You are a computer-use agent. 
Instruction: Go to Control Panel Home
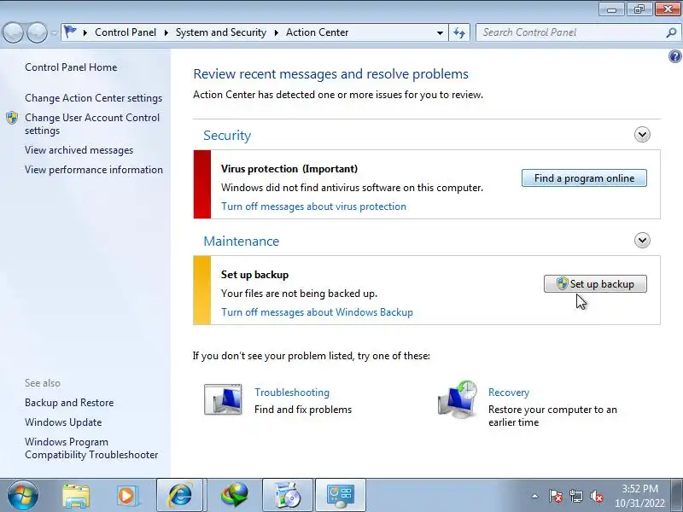tap(71, 67)
